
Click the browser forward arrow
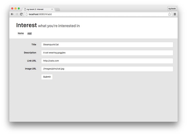[17, 14]
